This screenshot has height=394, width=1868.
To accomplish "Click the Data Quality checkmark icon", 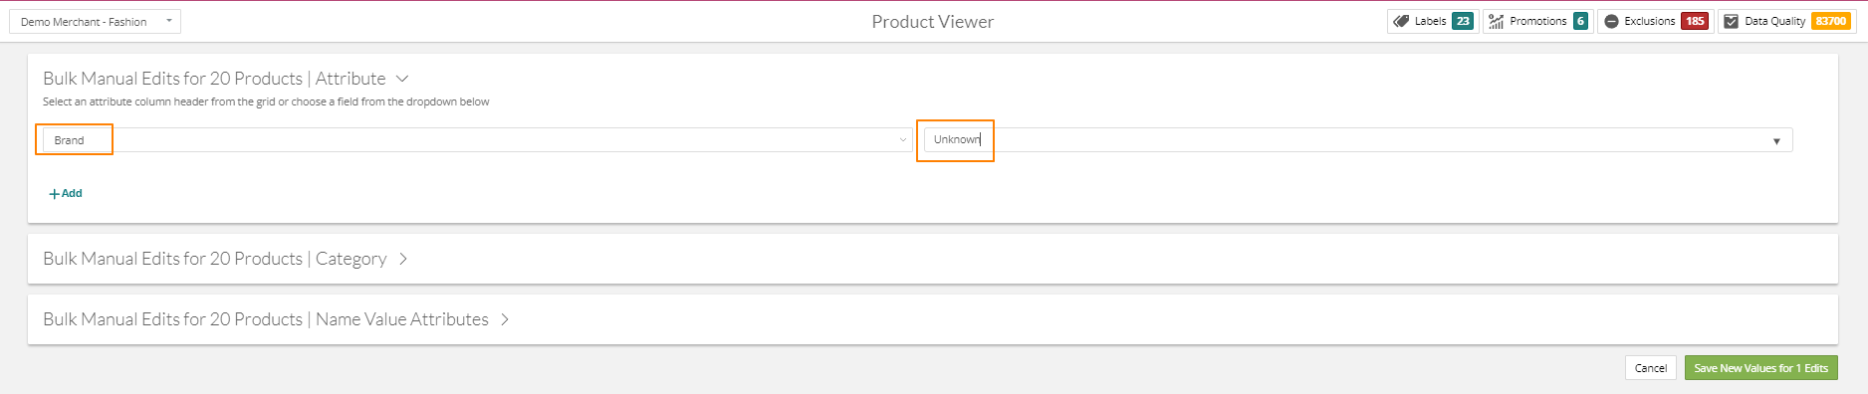I will click(1731, 21).
